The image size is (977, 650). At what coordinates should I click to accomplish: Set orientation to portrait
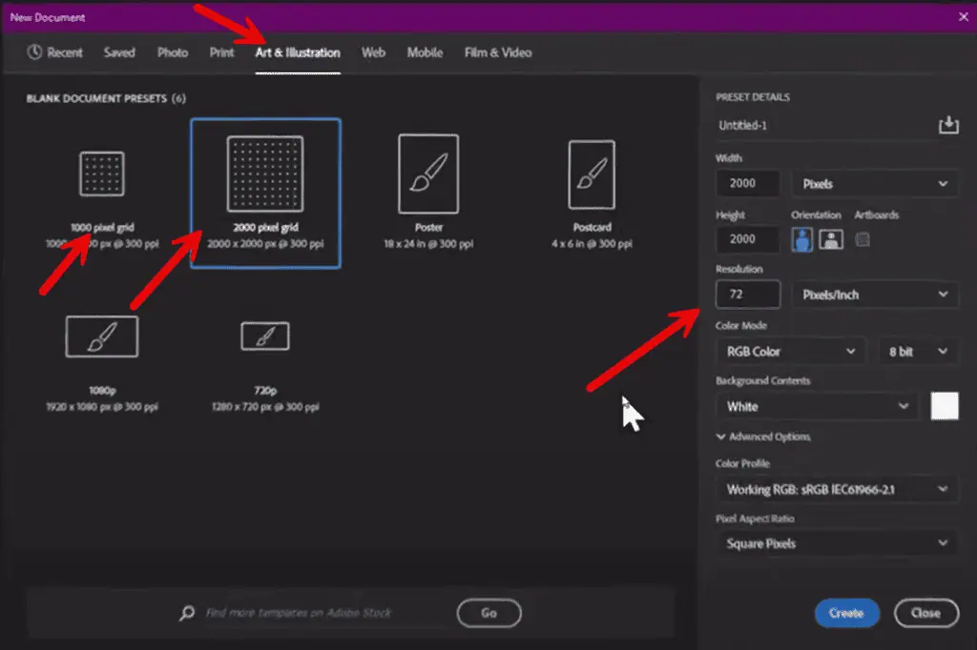pyautogui.click(x=802, y=239)
